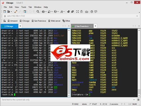Add new tab beside the Chicago tab

(20, 26)
